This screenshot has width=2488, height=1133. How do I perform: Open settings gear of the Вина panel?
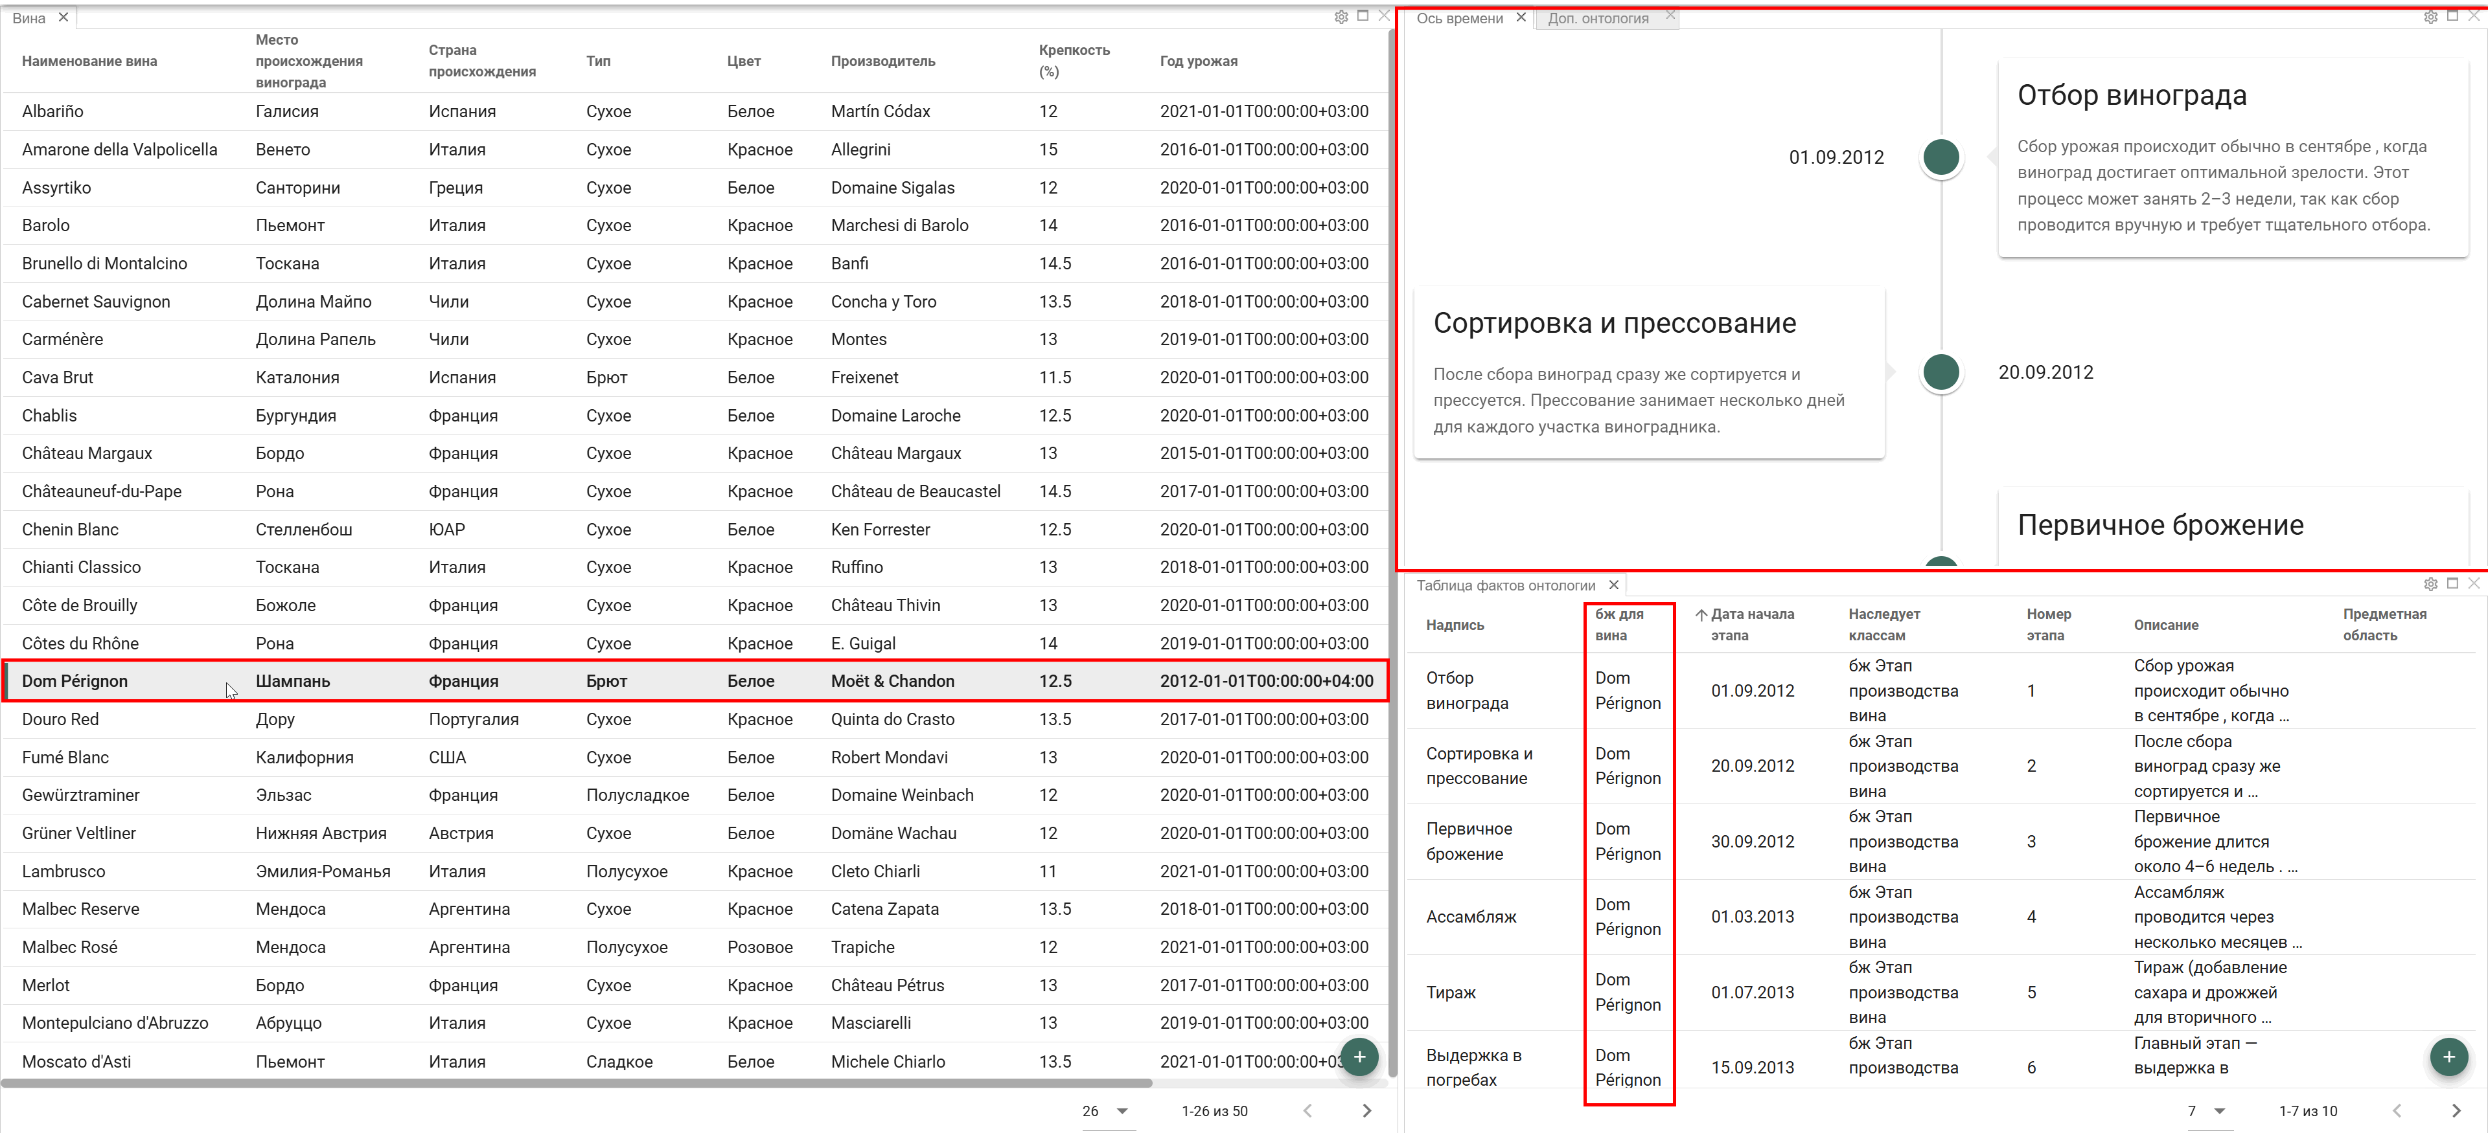point(1341,16)
